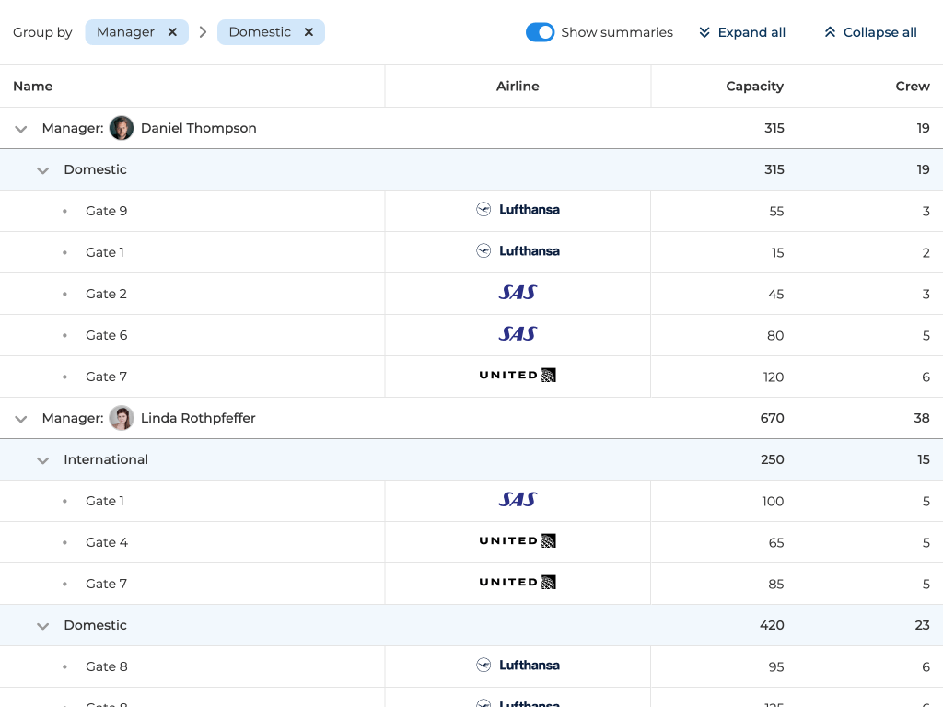This screenshot has width=943, height=707.
Task: Collapse Domestic group under Daniel Thompson
Action: point(42,170)
